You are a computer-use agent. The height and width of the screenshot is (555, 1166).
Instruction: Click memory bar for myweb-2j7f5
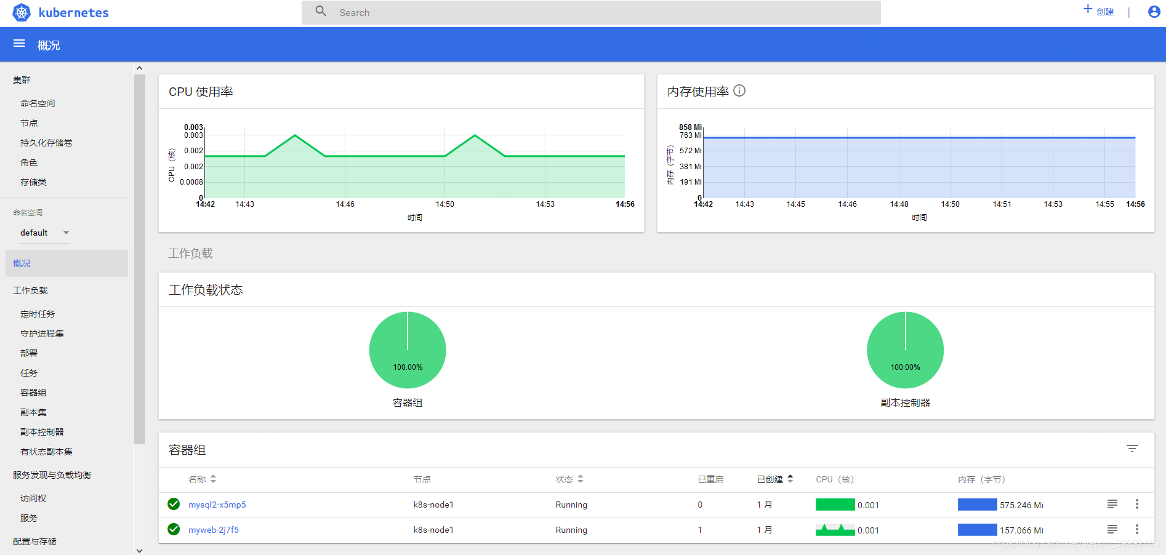point(978,530)
